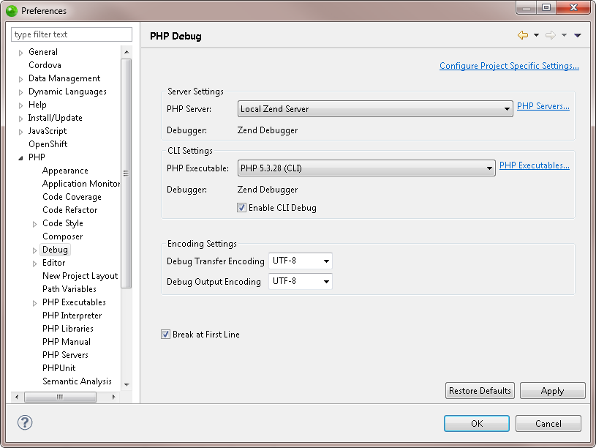Click the tree's scroll down arrow
Viewport: 596px width, 448px height.
point(127,385)
